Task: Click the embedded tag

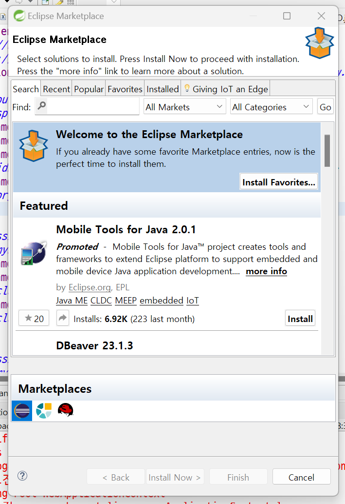Action: coord(161,300)
